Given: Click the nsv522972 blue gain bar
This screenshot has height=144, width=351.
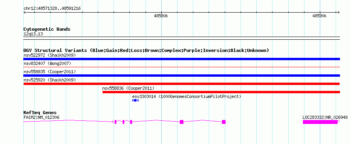Looking at the screenshot, I should click(181, 59).
